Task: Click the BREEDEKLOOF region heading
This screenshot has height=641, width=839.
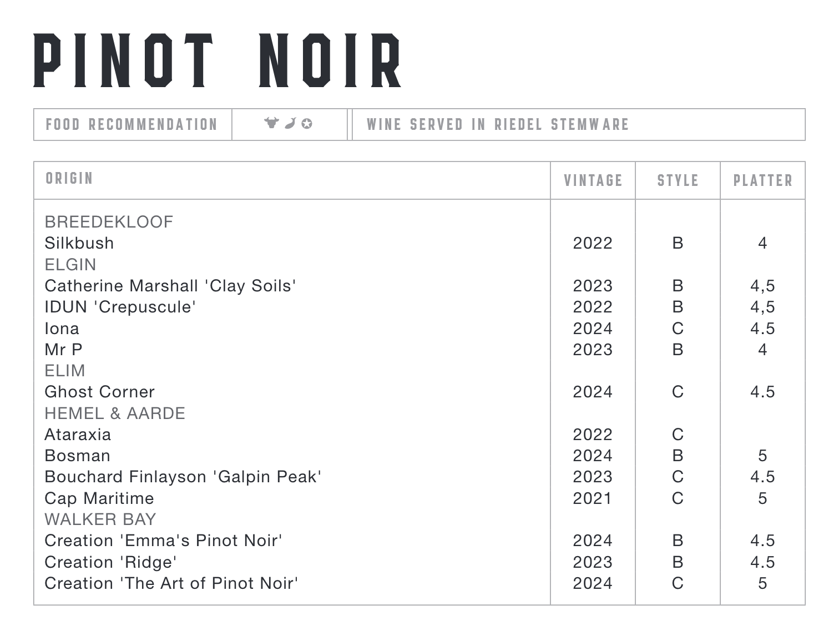Action: click(109, 222)
